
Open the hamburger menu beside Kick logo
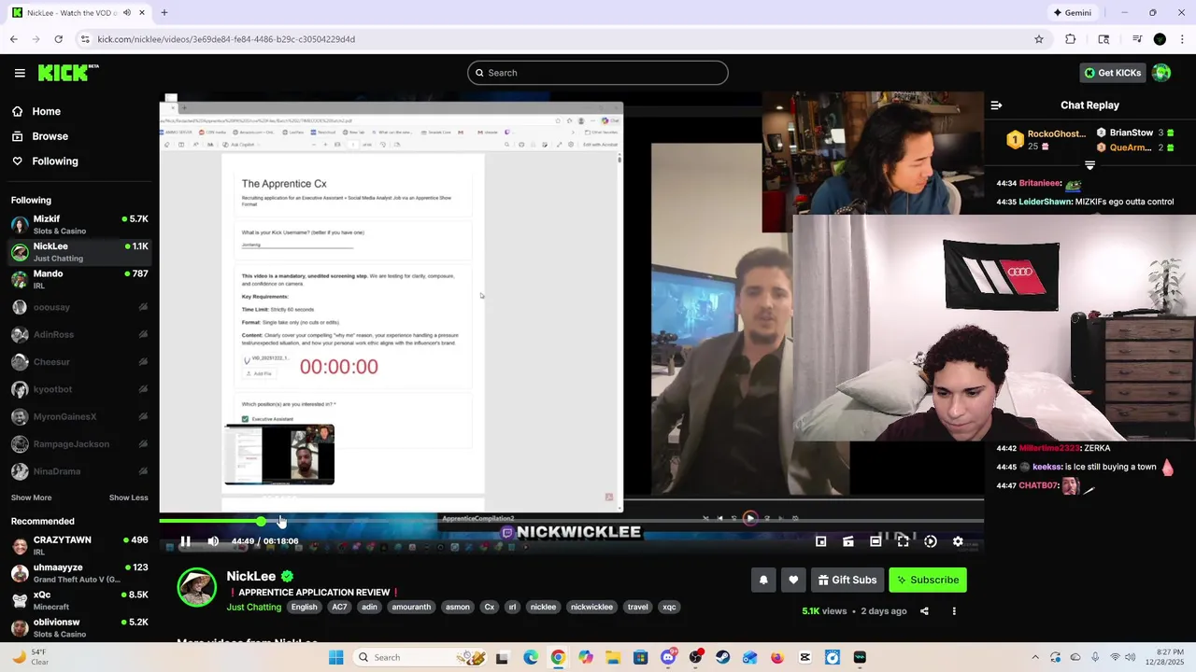point(20,73)
